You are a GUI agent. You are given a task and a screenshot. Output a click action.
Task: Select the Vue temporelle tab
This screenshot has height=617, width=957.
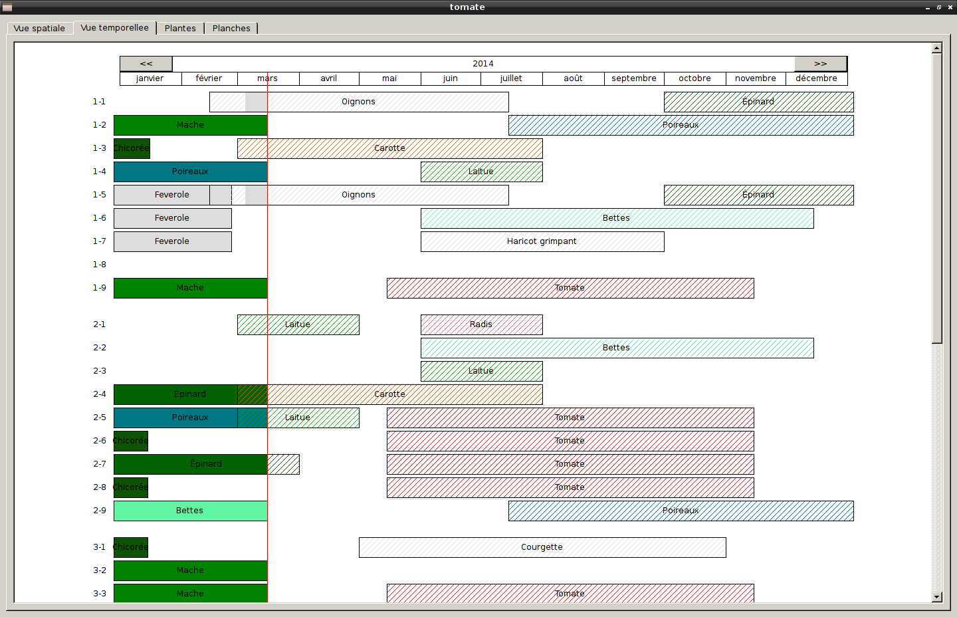pos(115,27)
